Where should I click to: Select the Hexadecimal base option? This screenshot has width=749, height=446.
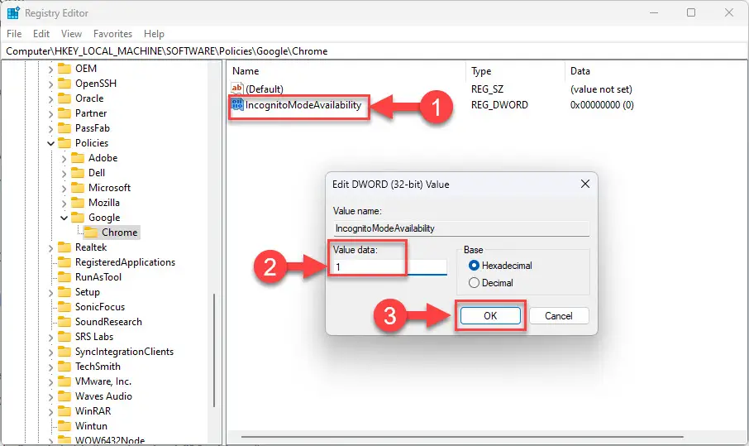point(474,266)
